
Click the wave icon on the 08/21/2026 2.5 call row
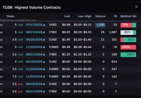click(1, 55)
